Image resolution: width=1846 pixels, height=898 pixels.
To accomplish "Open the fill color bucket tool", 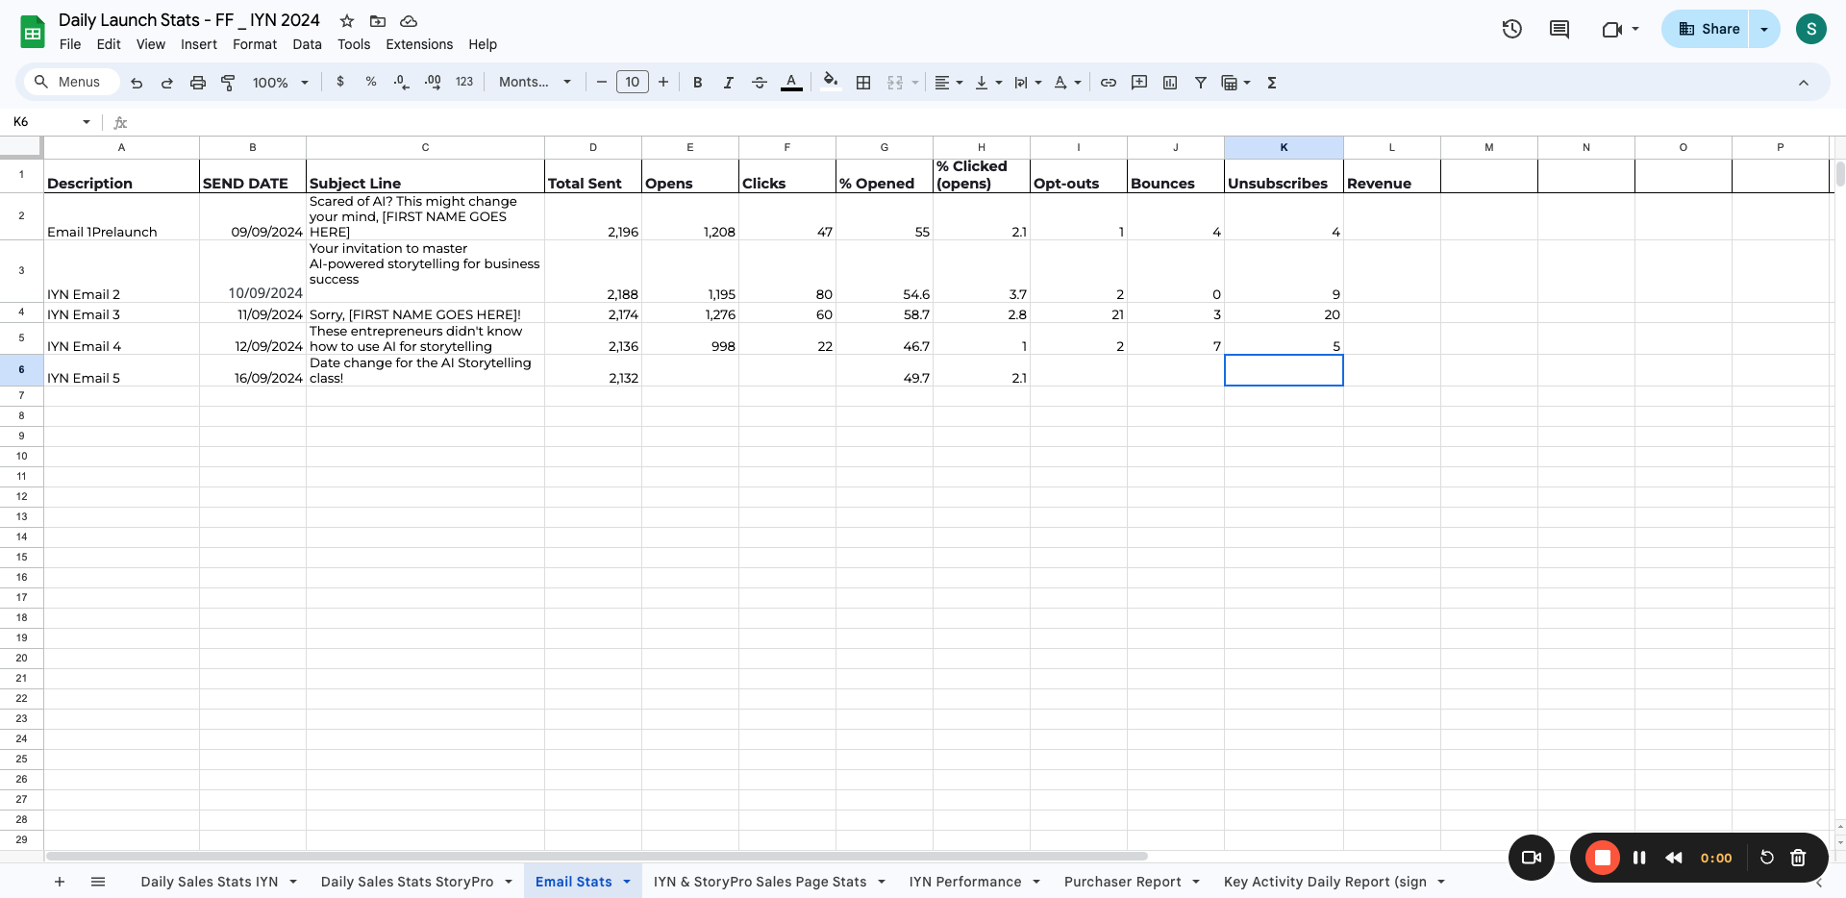I will [831, 82].
